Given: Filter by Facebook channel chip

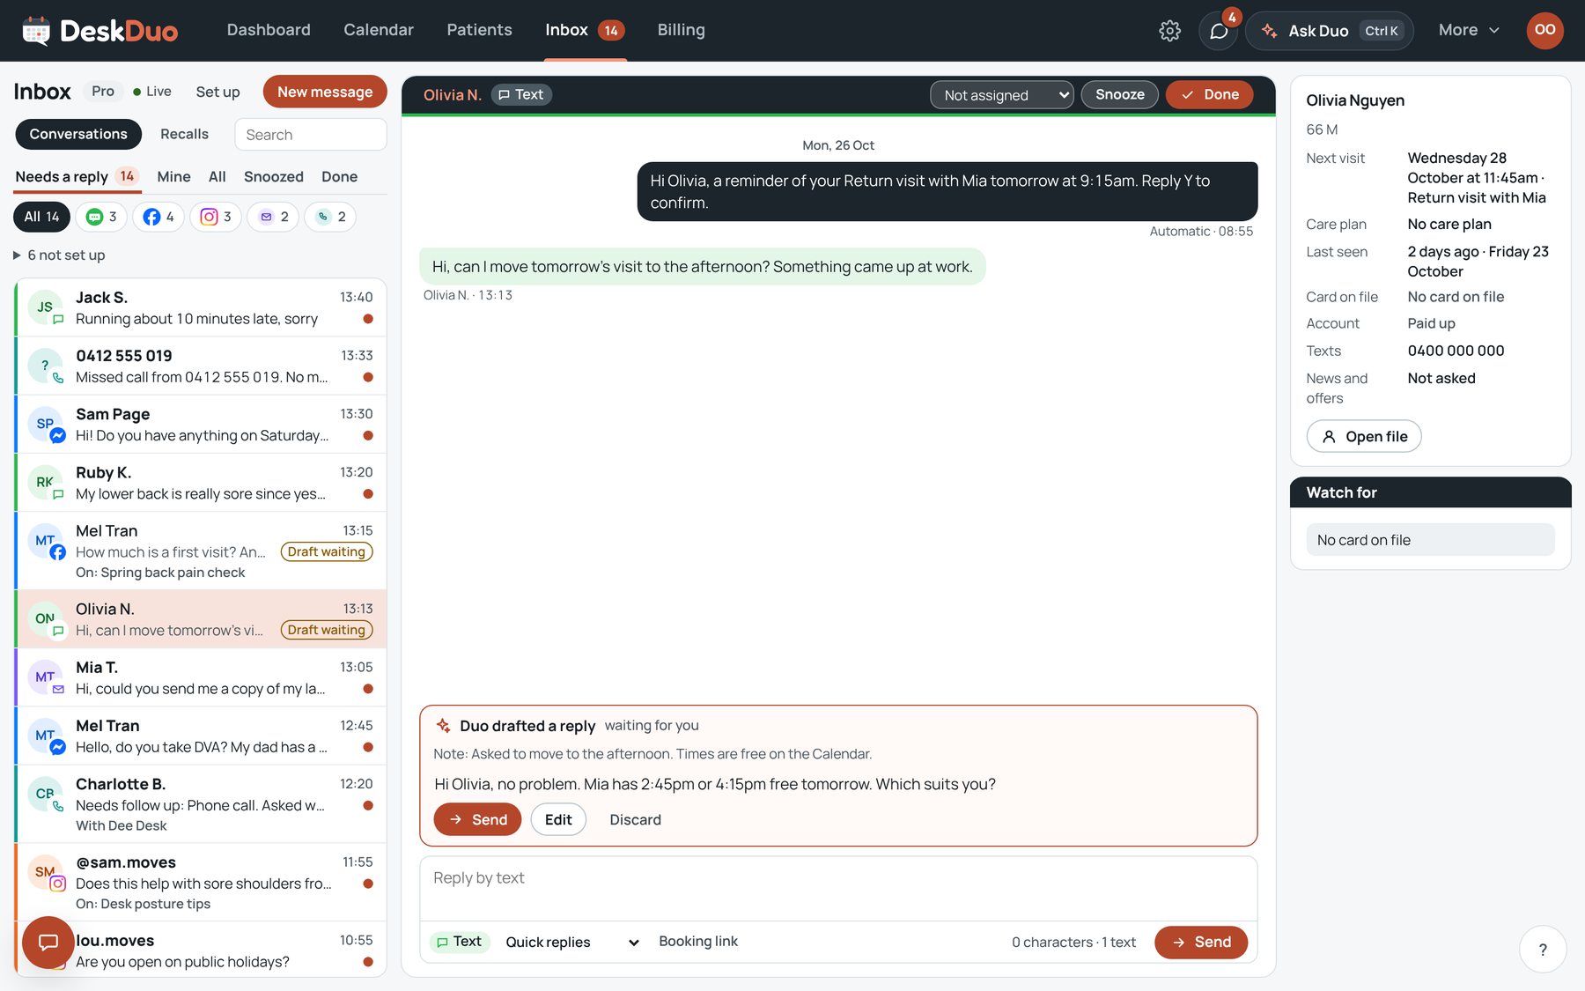Looking at the screenshot, I should click(x=158, y=217).
